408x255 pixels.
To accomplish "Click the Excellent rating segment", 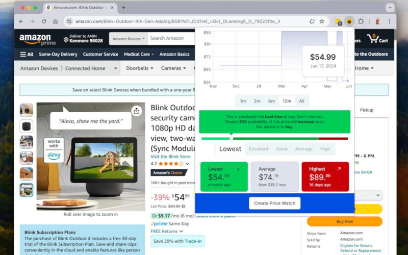I will [259, 149].
